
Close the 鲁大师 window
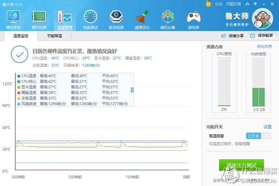272,4
